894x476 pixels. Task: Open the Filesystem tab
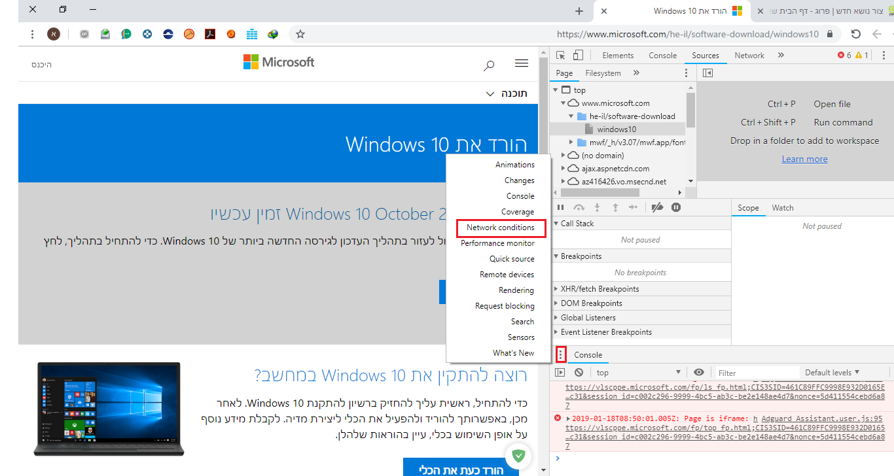point(603,73)
